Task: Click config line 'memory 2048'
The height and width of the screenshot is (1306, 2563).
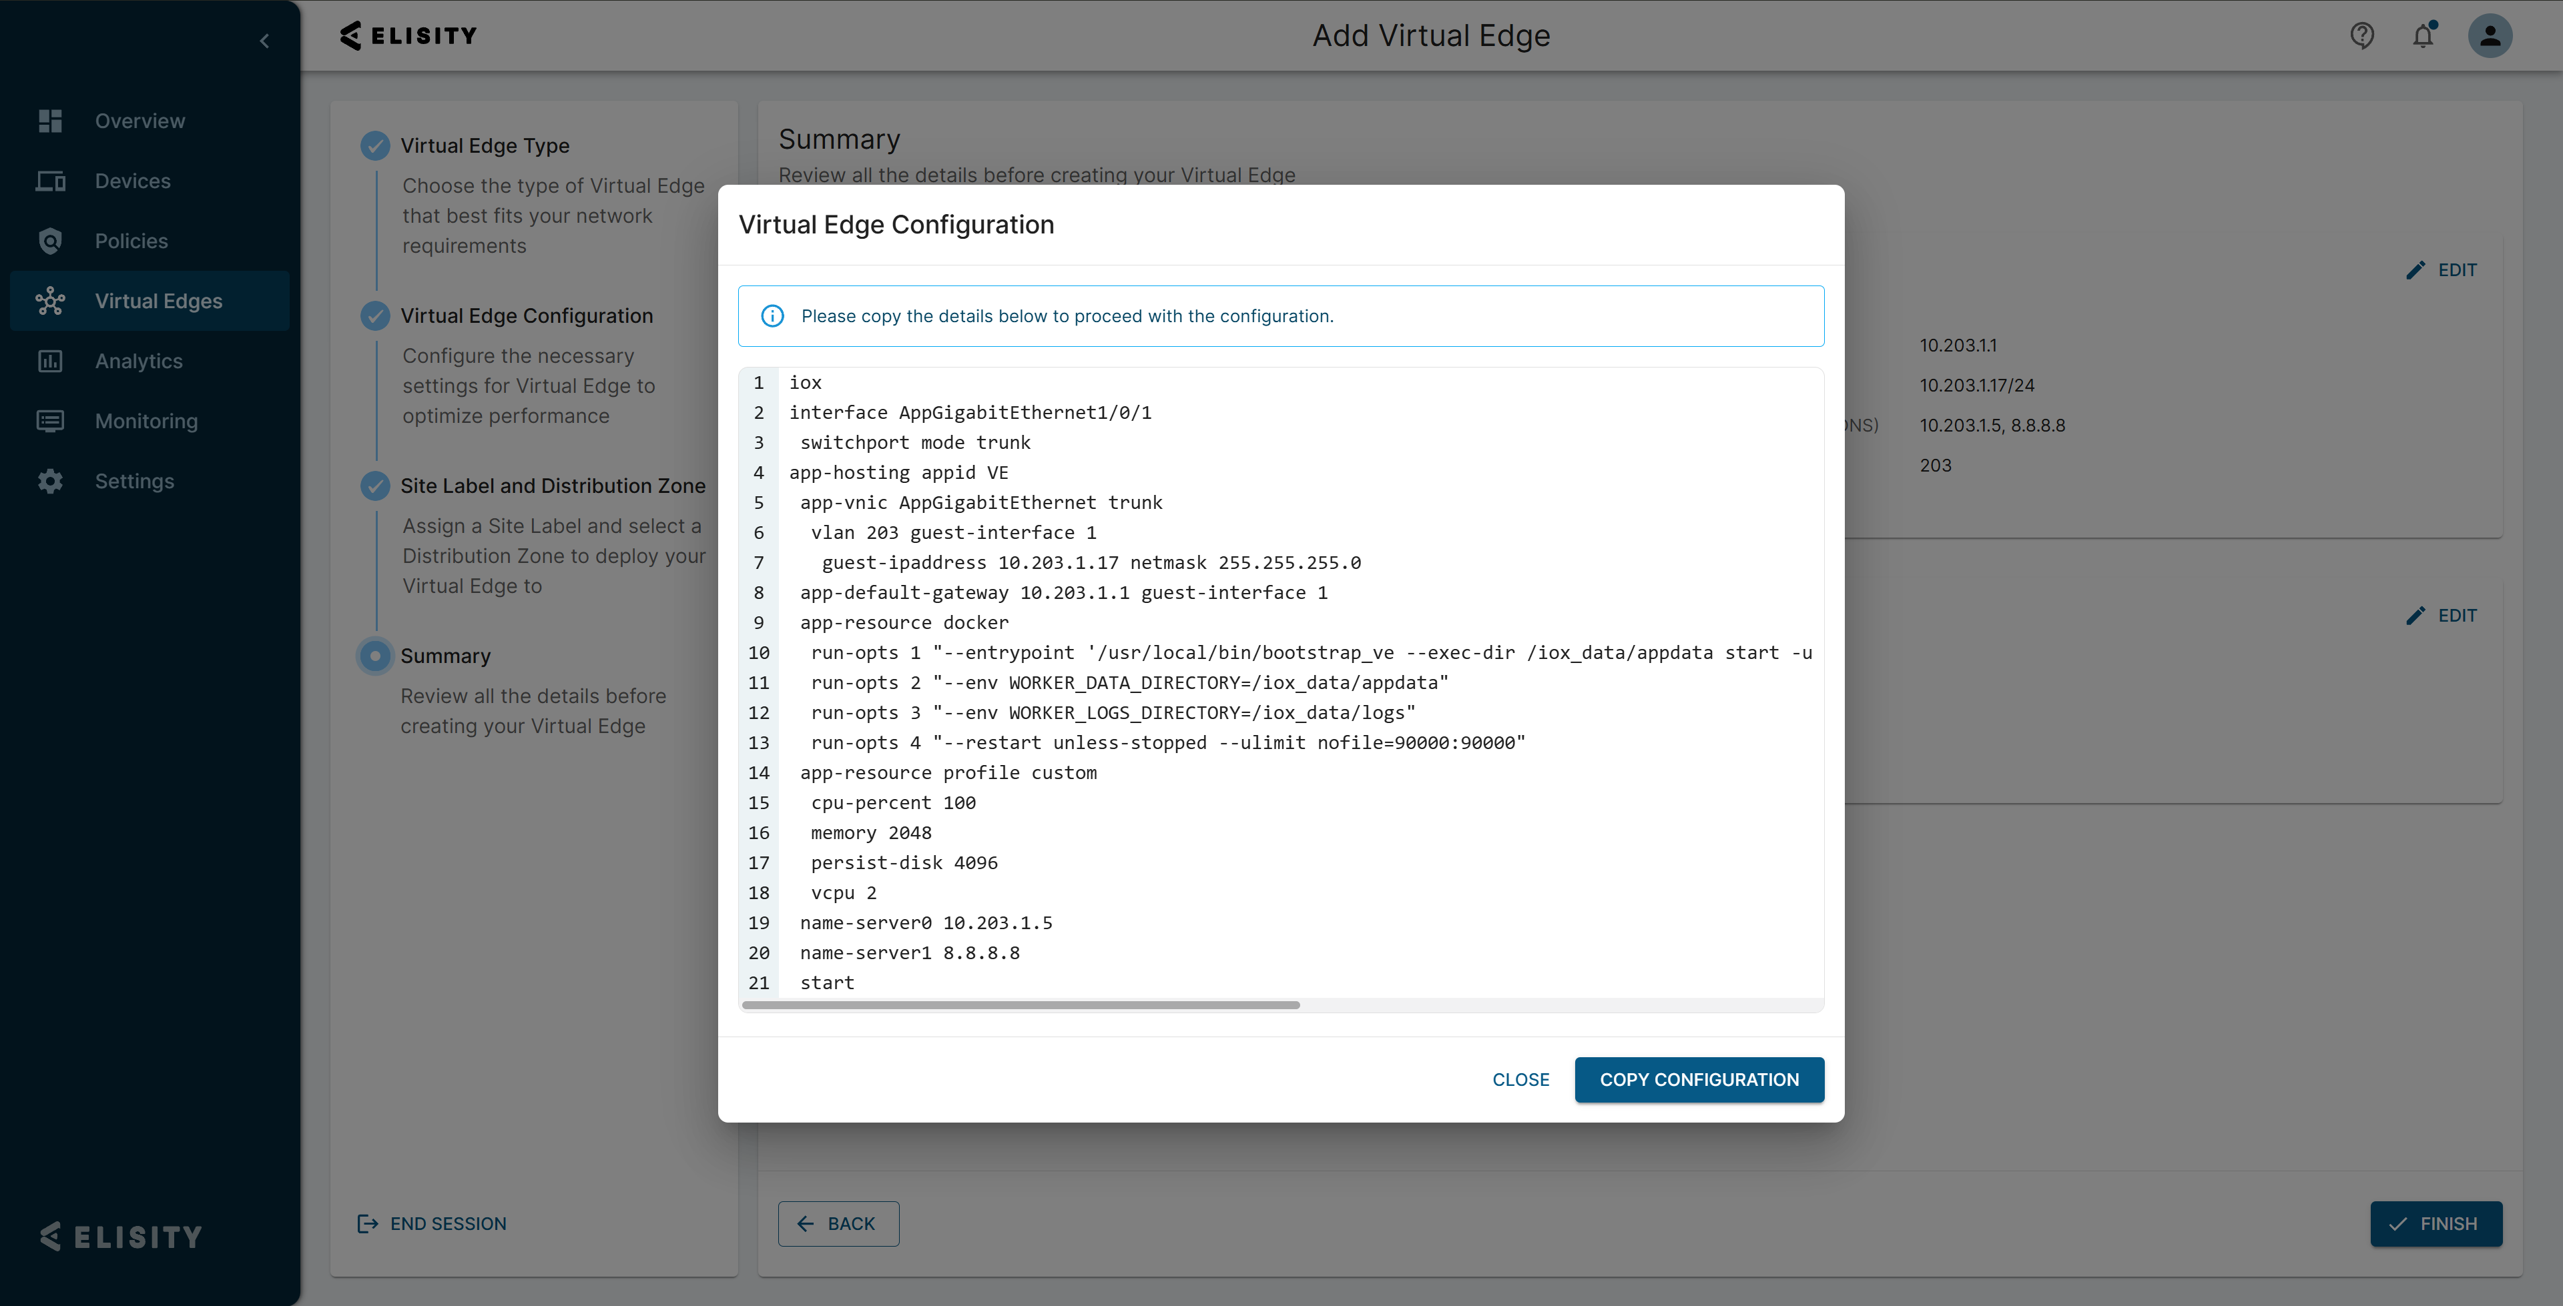Action: point(872,832)
